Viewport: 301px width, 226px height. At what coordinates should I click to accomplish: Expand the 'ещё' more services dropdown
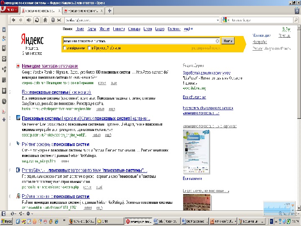[188, 29]
